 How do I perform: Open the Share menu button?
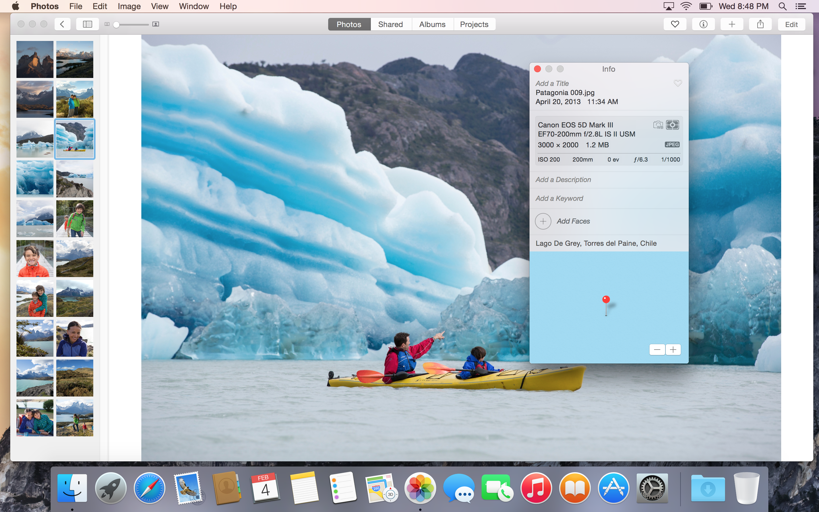pos(760,24)
